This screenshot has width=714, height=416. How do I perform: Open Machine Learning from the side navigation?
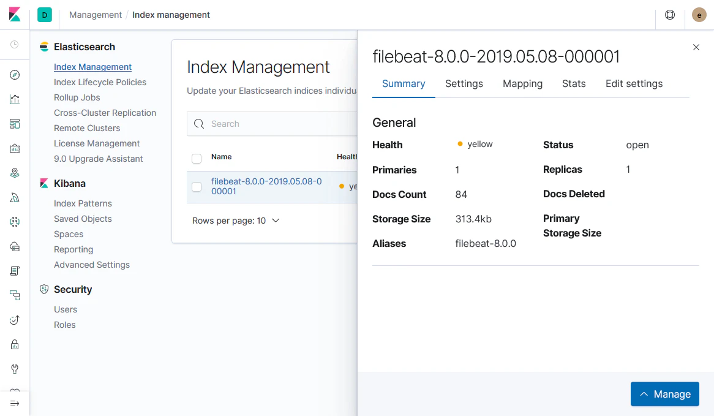coord(15,222)
